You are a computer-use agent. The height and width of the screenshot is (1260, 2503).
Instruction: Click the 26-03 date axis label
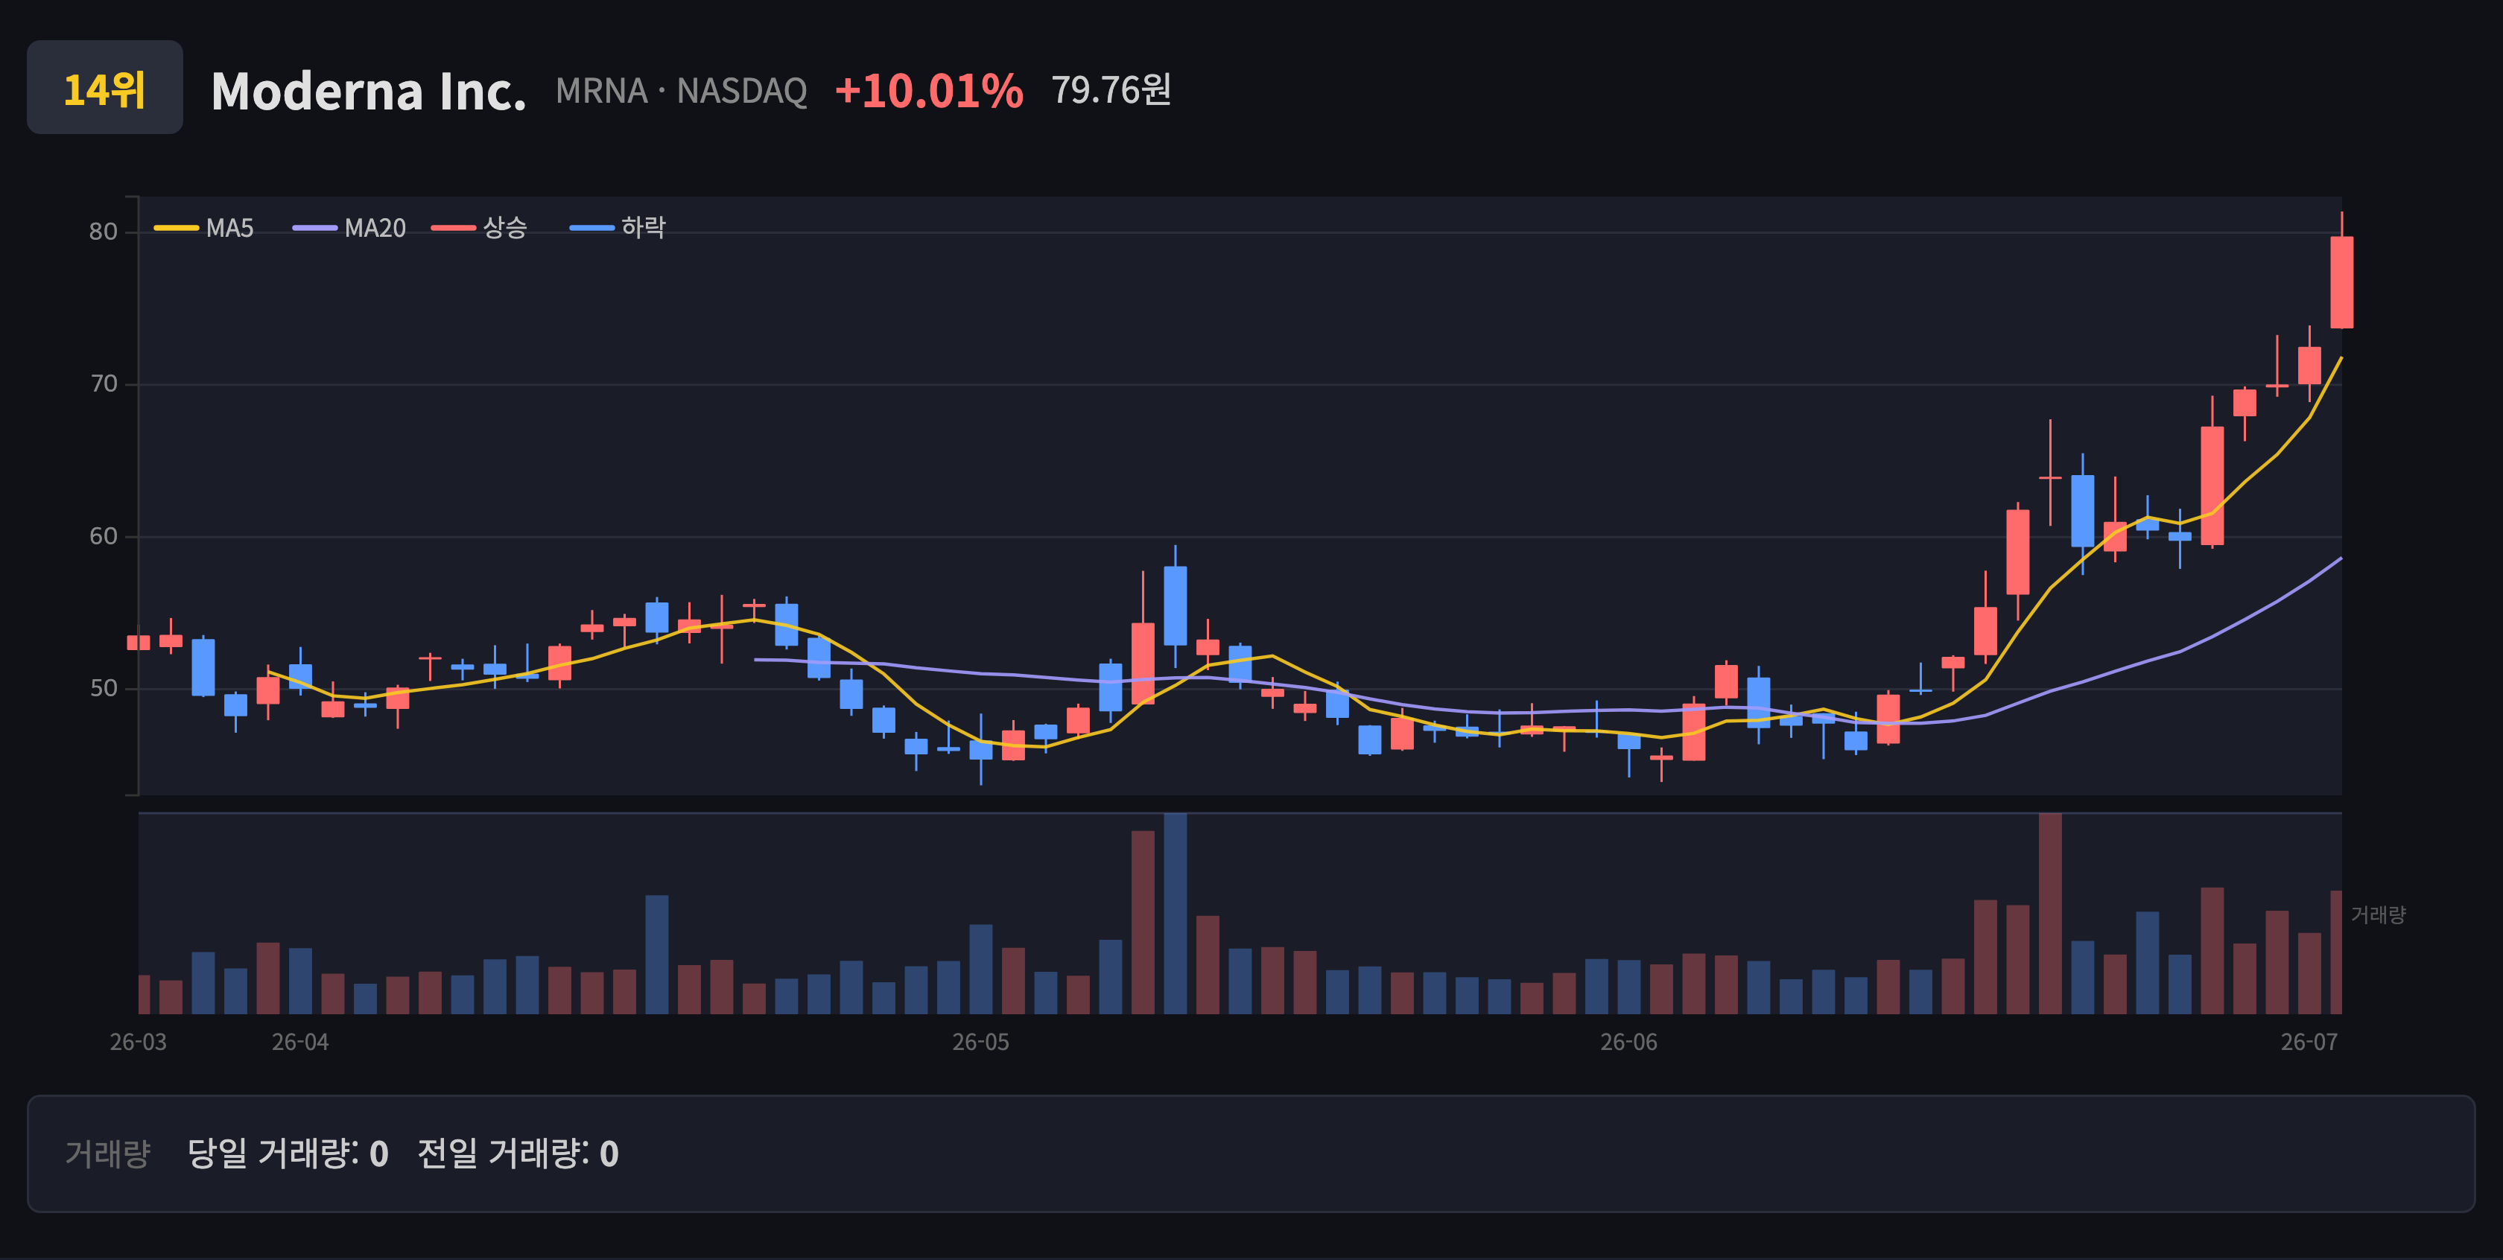tap(138, 1043)
